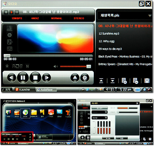Open 파일매니저 file manager folder icon
154x146 pixels.
pyautogui.click(x=34, y=113)
